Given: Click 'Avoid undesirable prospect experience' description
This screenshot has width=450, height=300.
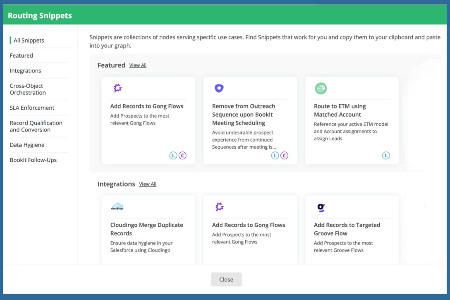Looking at the screenshot, I should [x=244, y=140].
